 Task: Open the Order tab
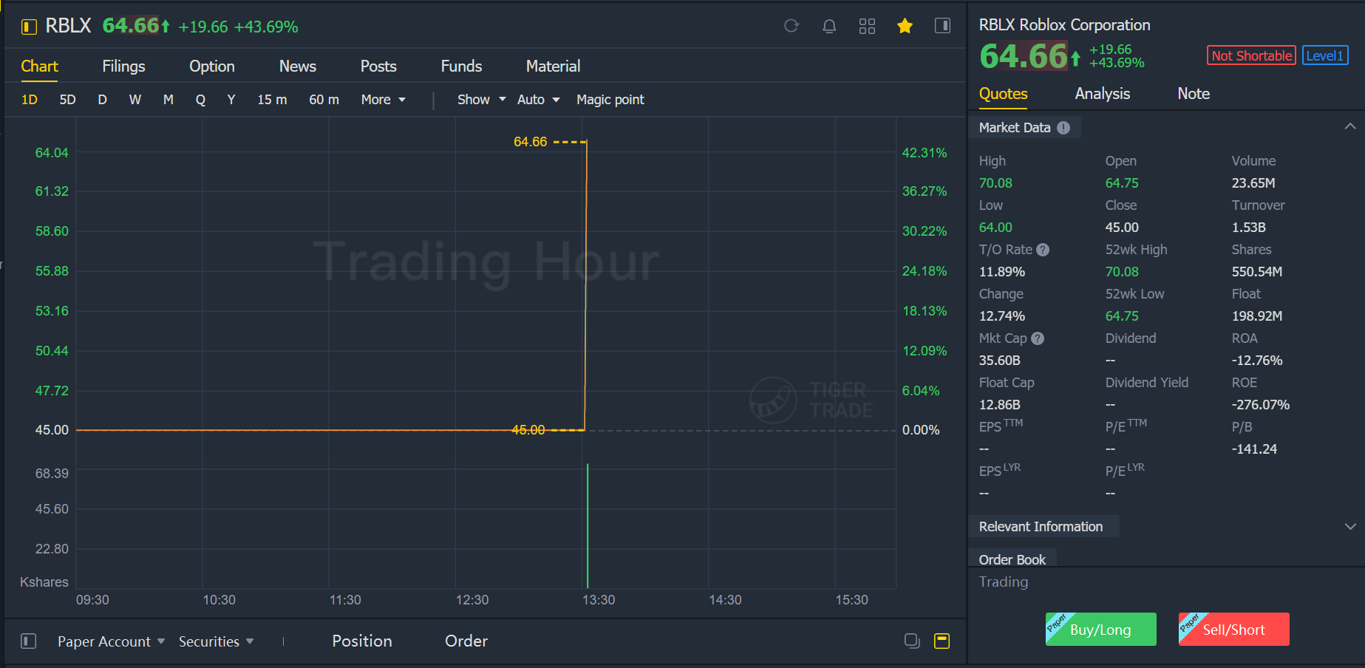[466, 641]
